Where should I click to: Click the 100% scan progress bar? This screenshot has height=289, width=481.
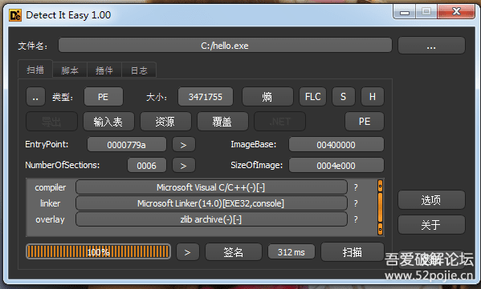click(99, 251)
